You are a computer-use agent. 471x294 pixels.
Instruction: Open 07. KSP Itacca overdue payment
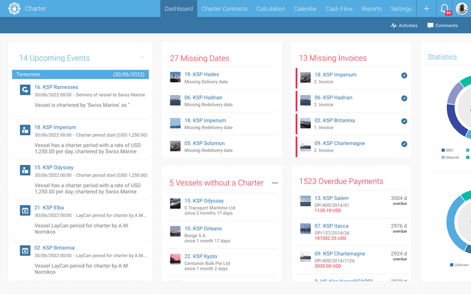[331, 226]
